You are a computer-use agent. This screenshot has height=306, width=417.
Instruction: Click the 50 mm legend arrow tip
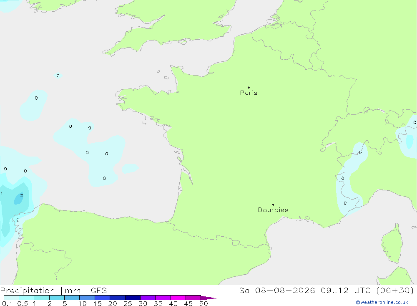pos(208,298)
